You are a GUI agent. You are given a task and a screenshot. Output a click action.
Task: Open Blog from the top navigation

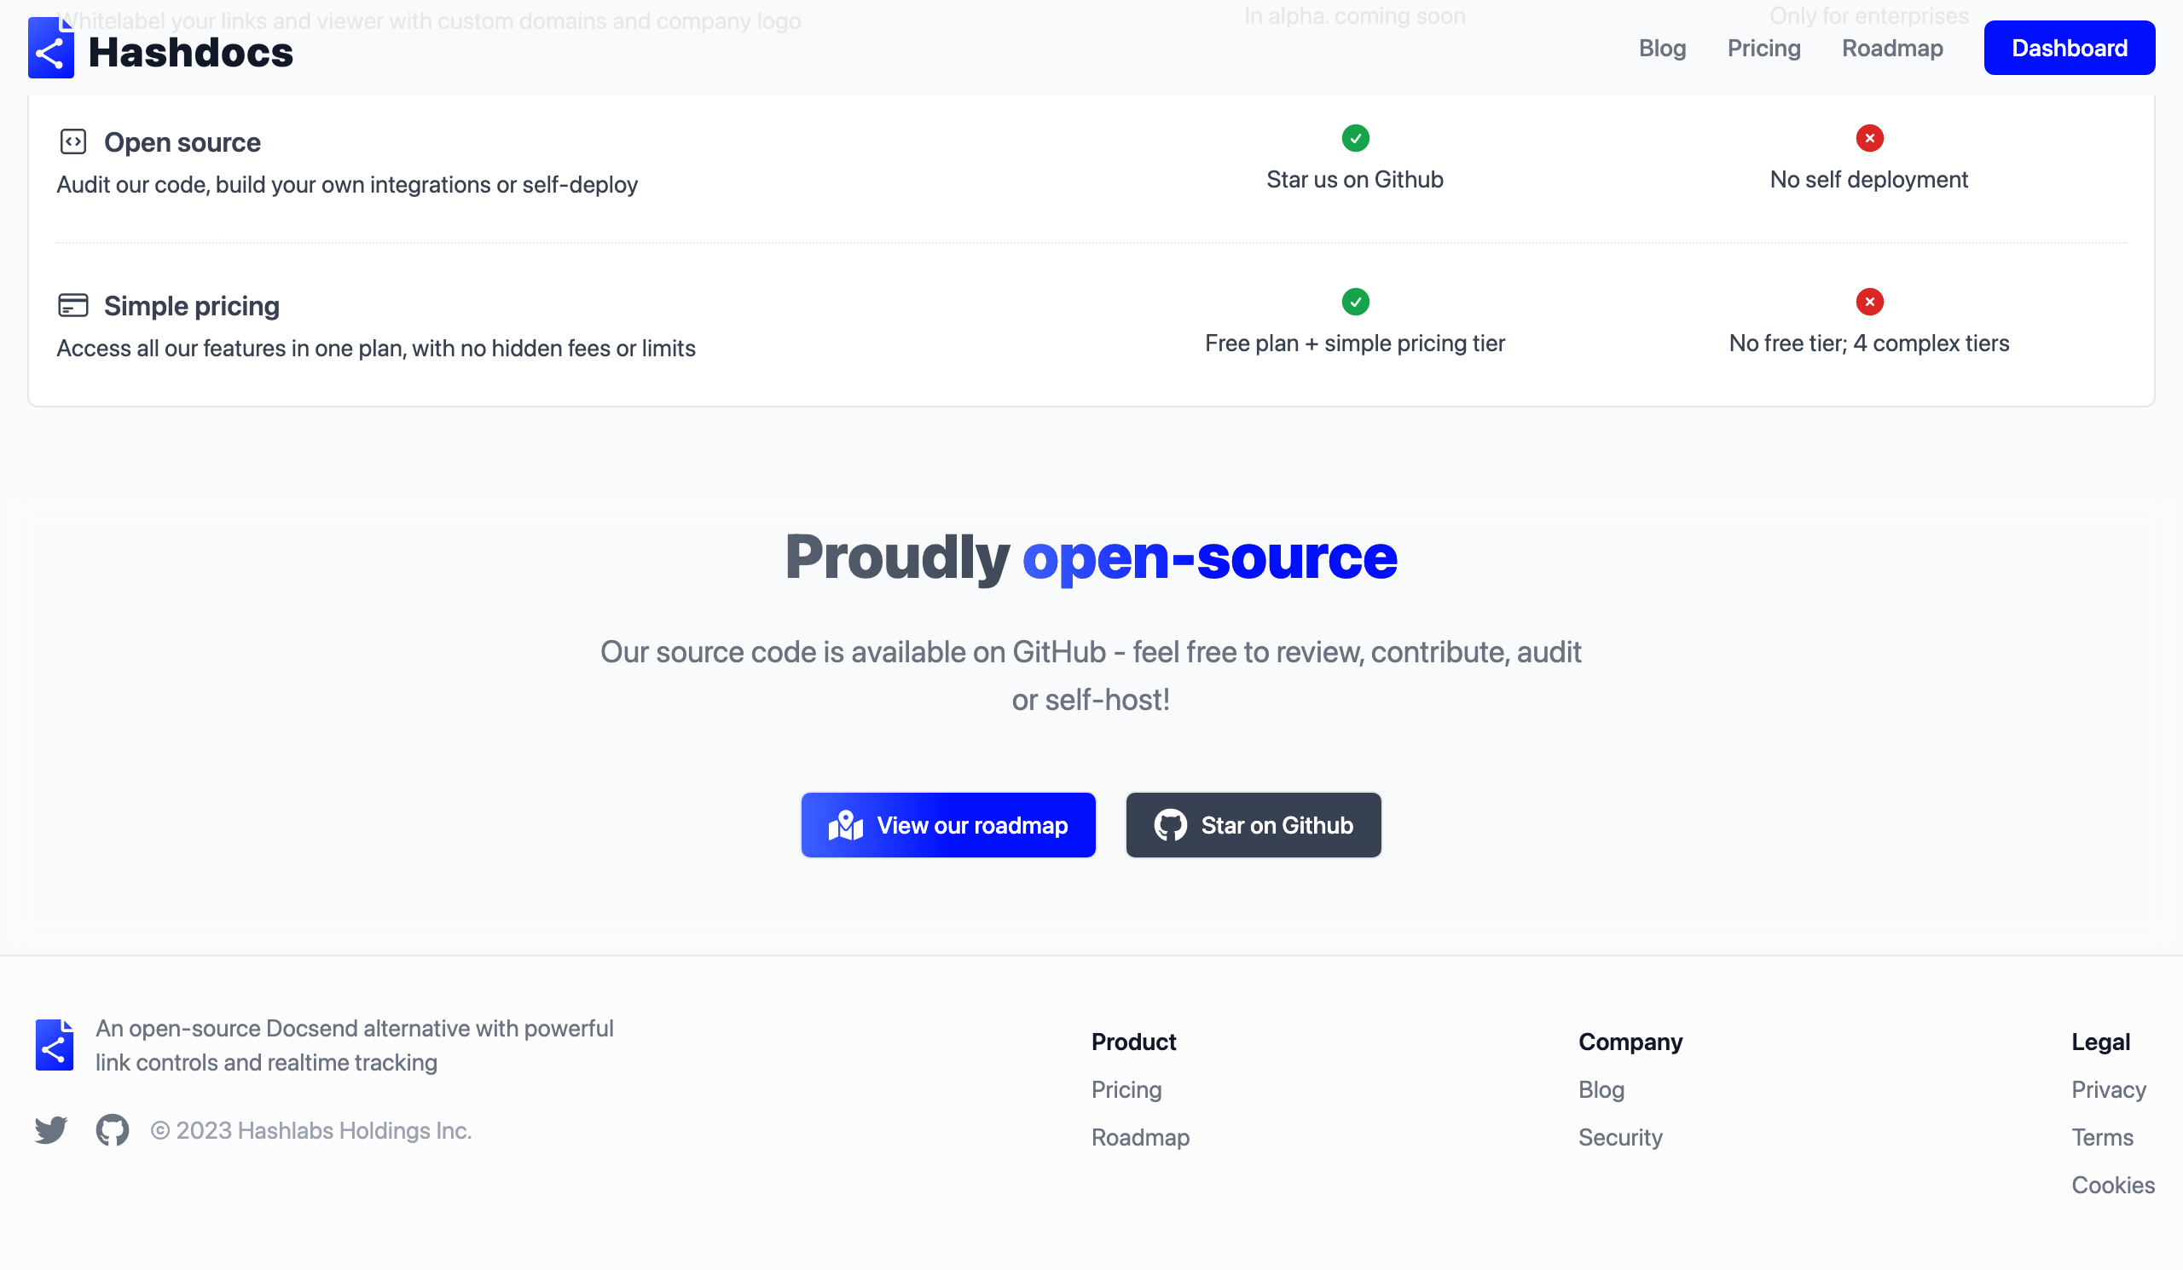tap(1661, 49)
